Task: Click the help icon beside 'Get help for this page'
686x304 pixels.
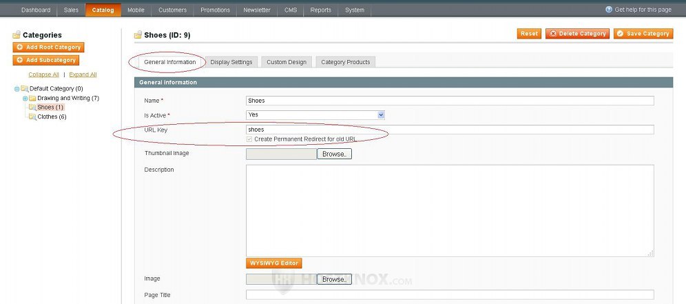Action: [x=609, y=10]
